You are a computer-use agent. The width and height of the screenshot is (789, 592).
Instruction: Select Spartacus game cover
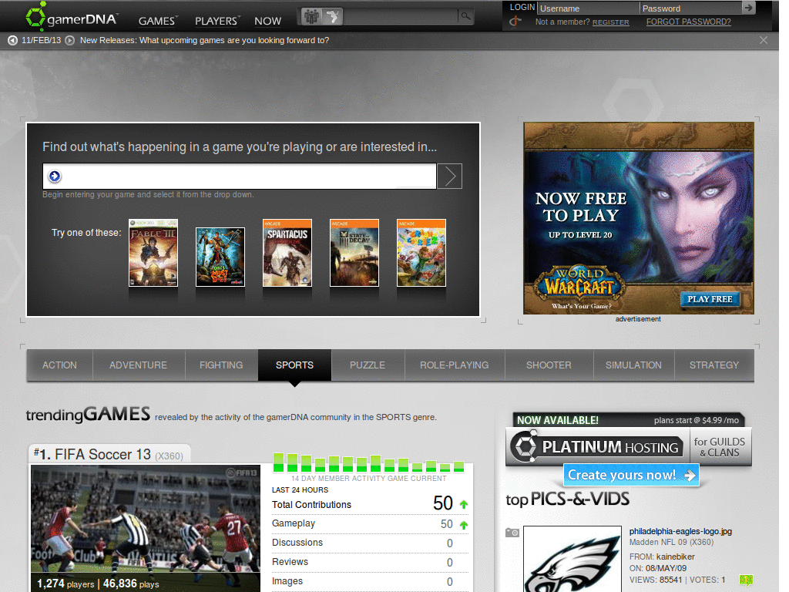287,253
